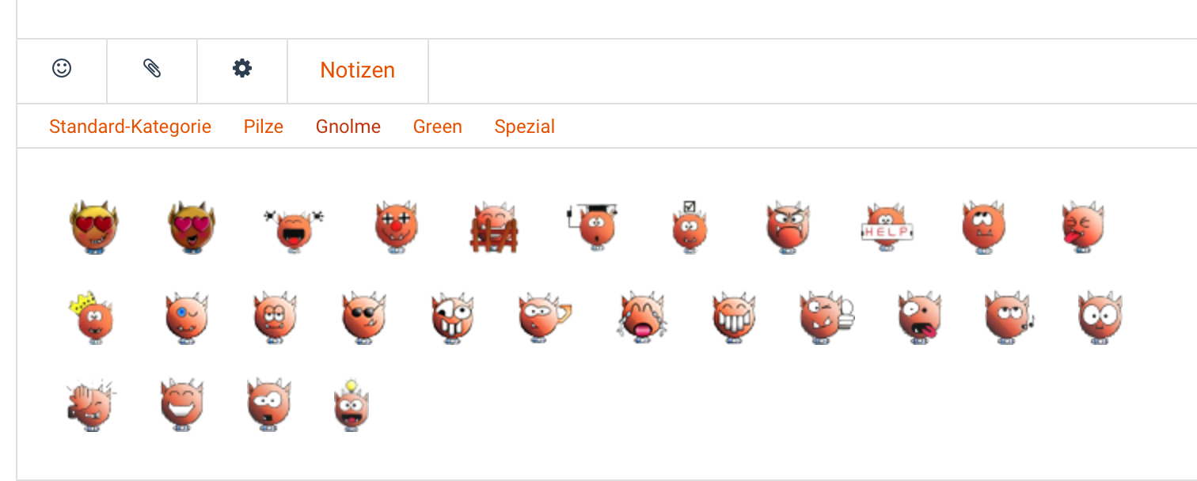Viewport: 1197px width, 481px height.
Task: Open the gear settings tab
Action: tap(242, 69)
